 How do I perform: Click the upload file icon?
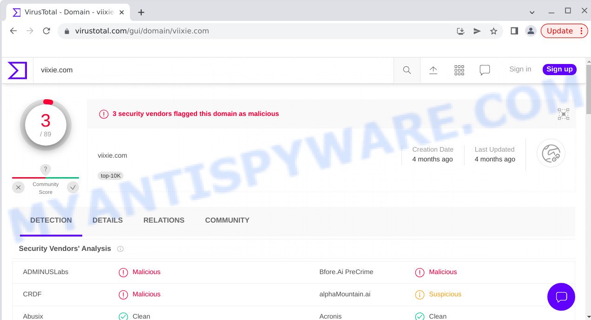[433, 70]
